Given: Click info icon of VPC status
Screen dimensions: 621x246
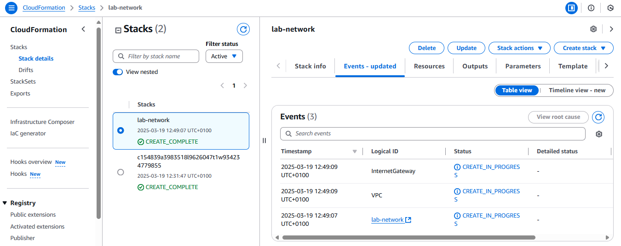Looking at the screenshot, I should coord(457,191).
